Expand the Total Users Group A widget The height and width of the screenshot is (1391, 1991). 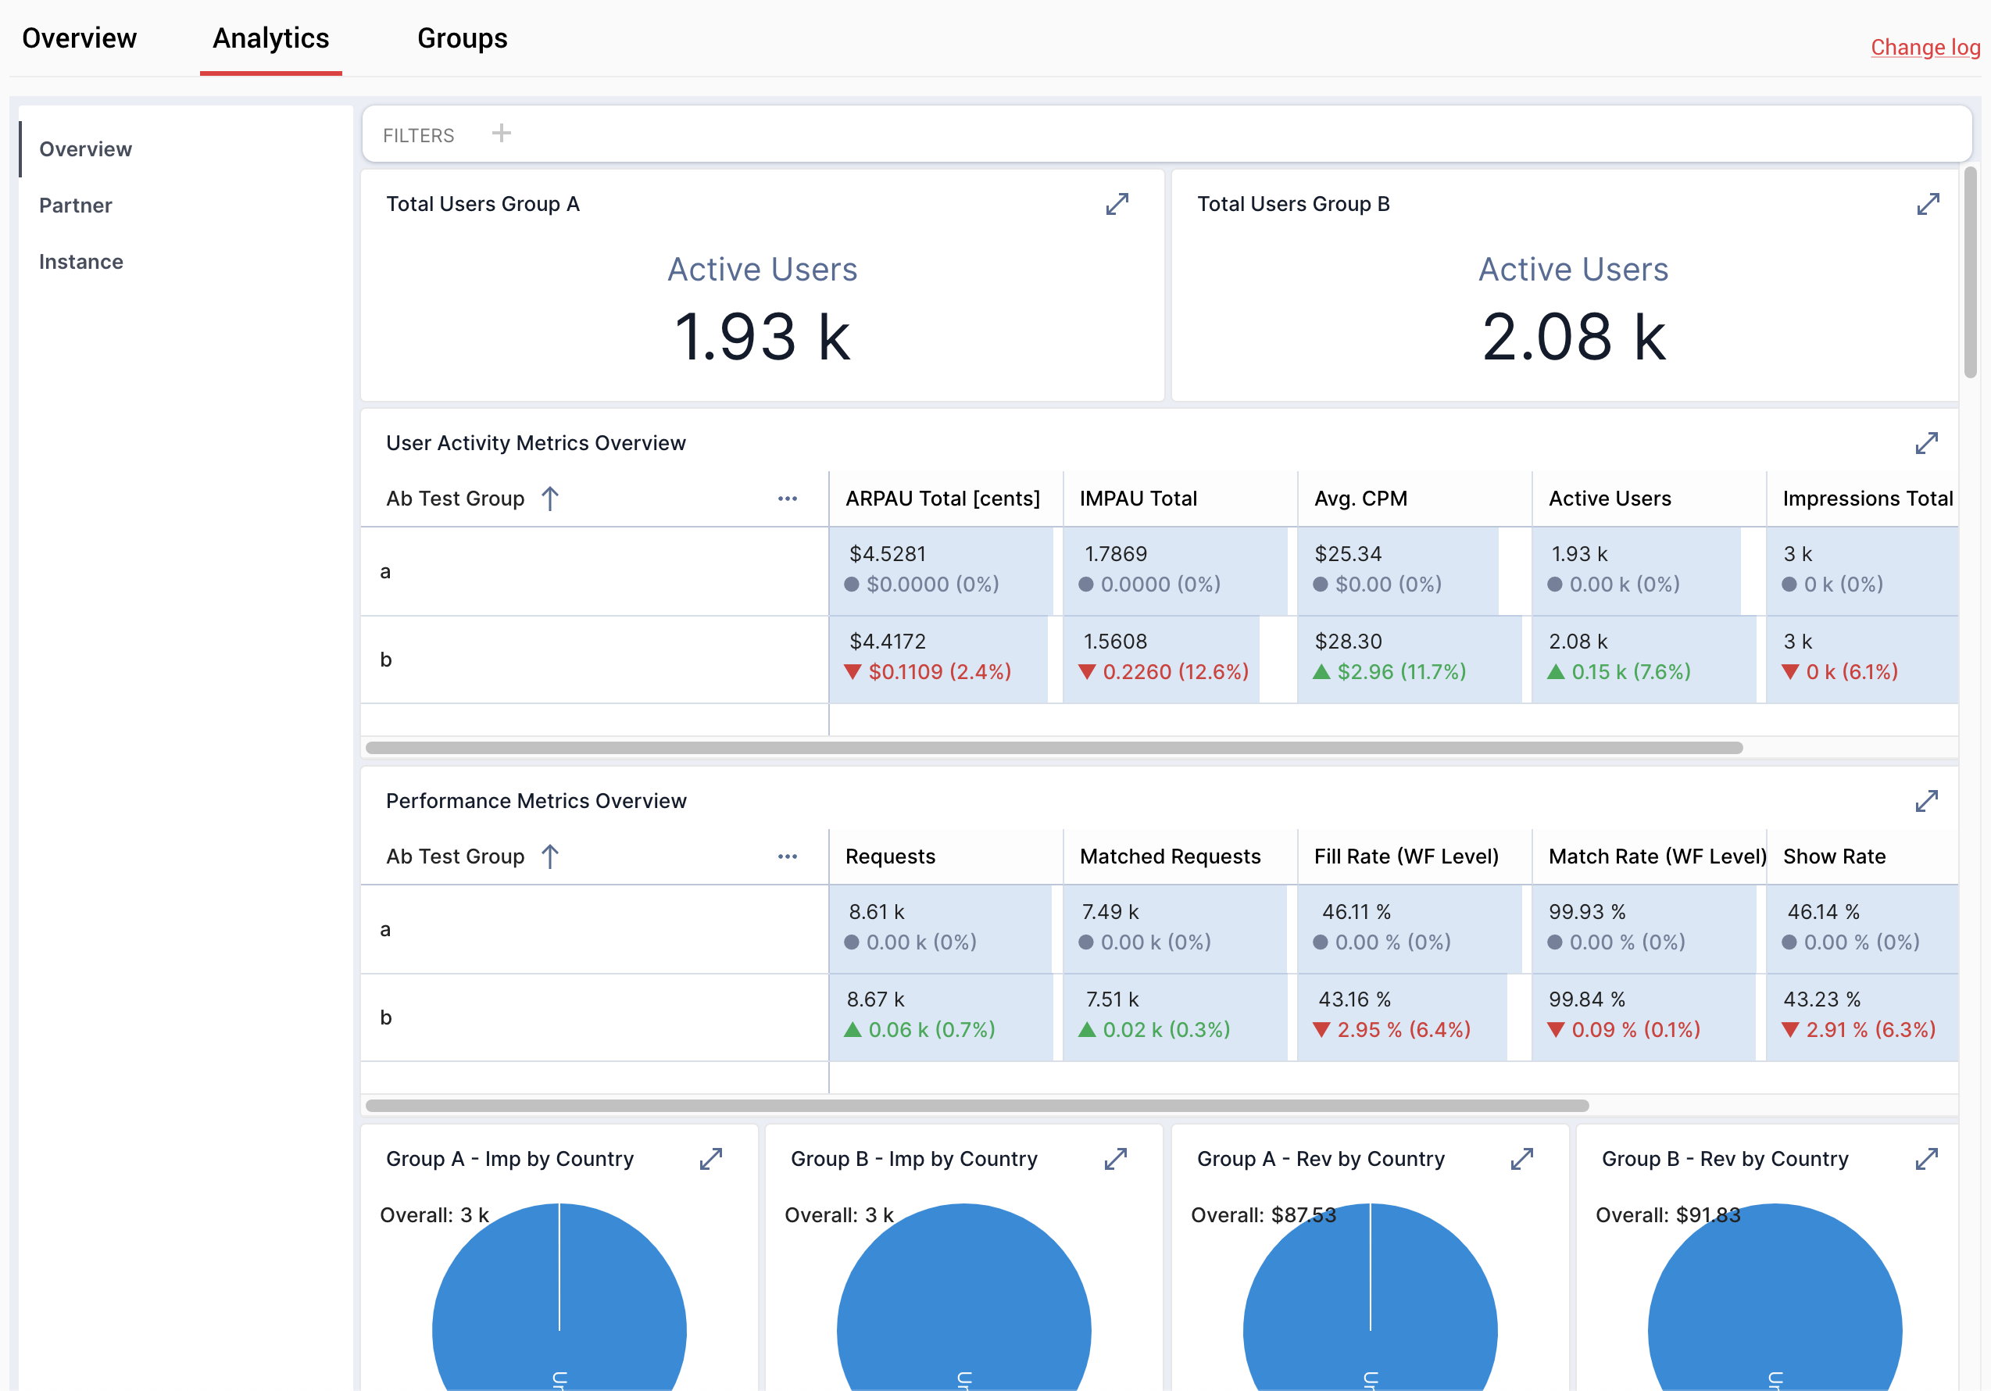pos(1117,204)
